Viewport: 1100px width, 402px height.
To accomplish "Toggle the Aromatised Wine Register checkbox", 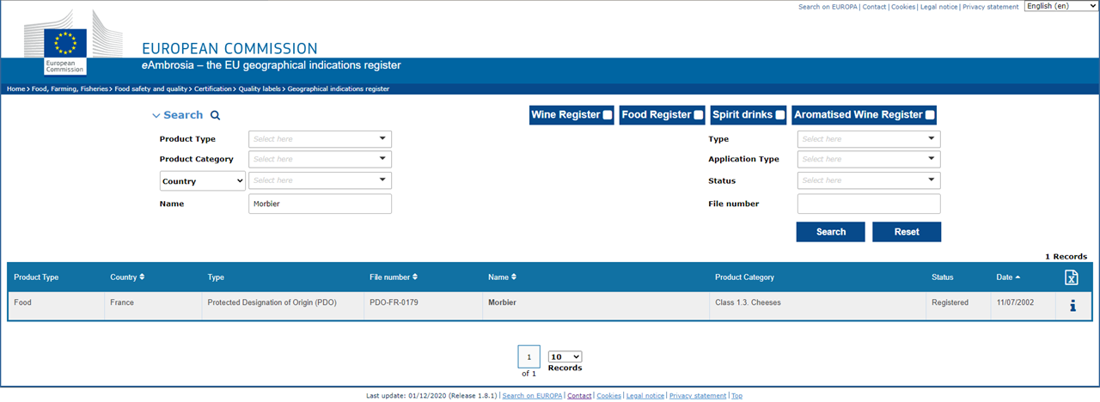I will tap(931, 115).
